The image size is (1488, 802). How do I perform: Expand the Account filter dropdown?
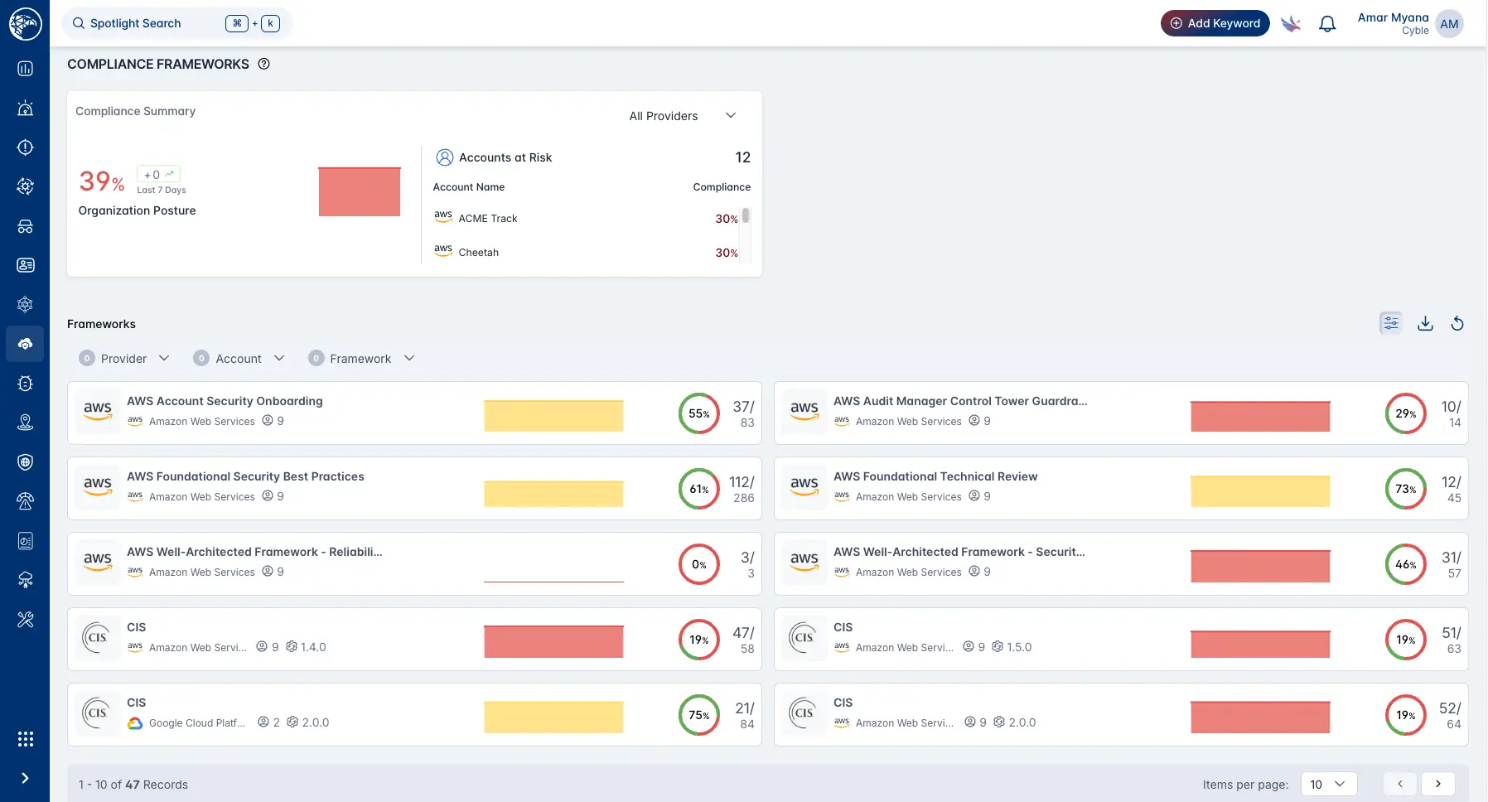pyautogui.click(x=239, y=359)
